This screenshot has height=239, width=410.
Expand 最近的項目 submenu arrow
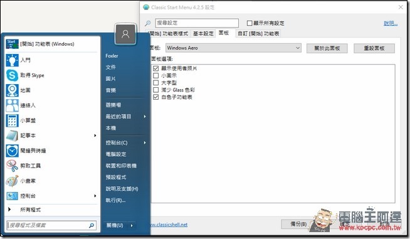145,117
